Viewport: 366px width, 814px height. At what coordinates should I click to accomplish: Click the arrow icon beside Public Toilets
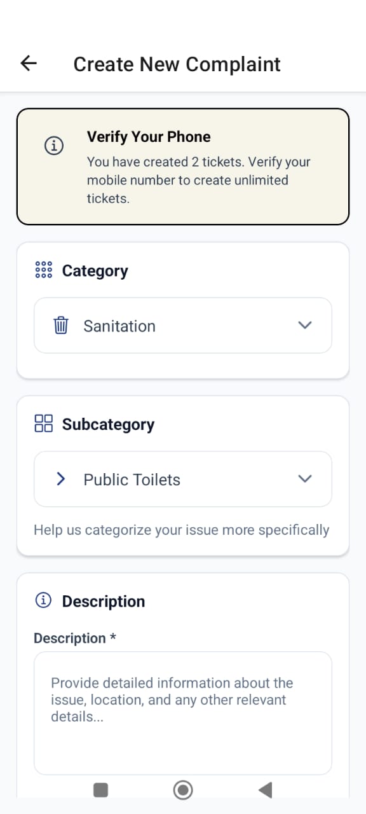tap(60, 479)
